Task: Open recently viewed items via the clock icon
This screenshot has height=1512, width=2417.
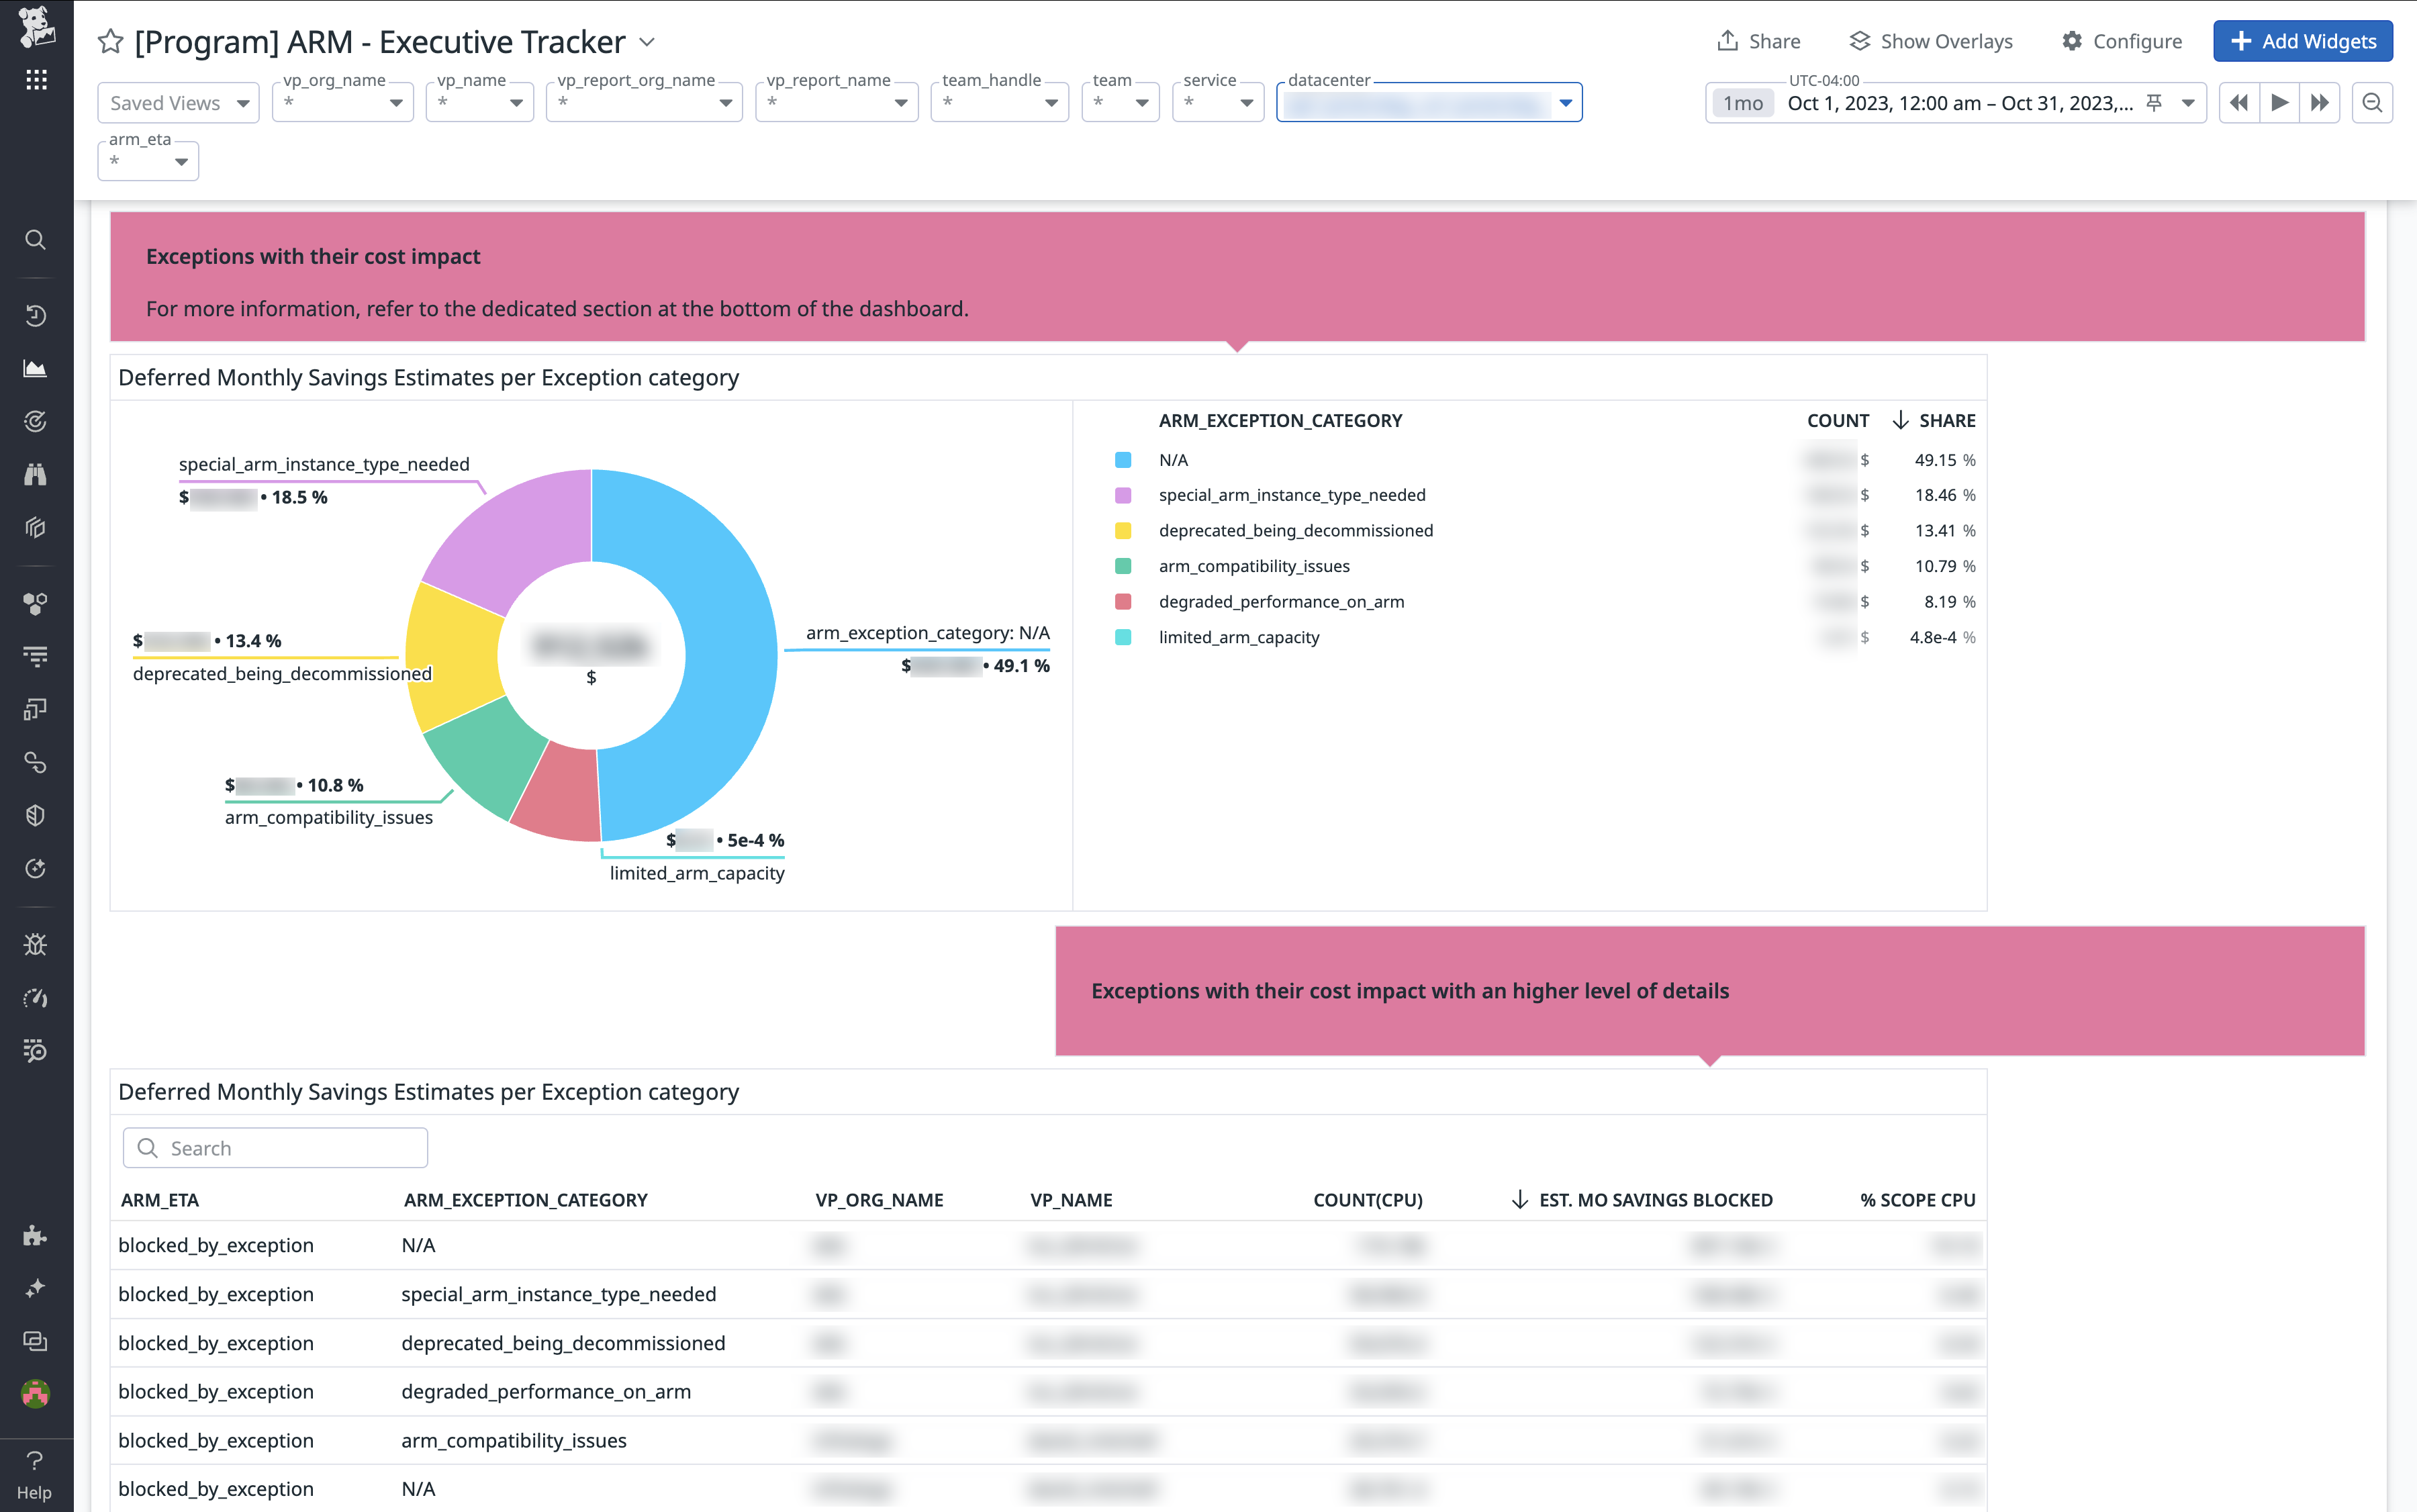Action: pyautogui.click(x=36, y=315)
